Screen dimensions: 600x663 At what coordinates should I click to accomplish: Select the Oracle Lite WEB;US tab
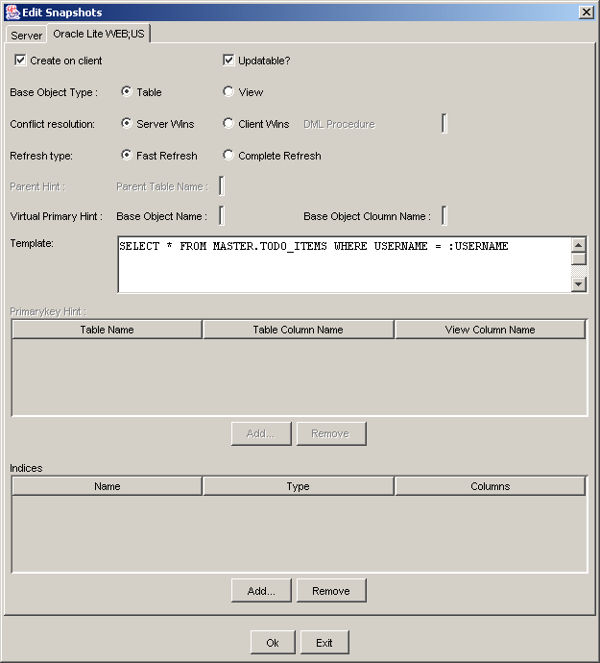pyautogui.click(x=99, y=34)
